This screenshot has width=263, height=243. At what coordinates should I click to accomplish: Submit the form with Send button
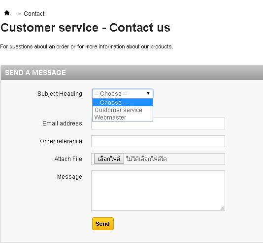point(103,224)
